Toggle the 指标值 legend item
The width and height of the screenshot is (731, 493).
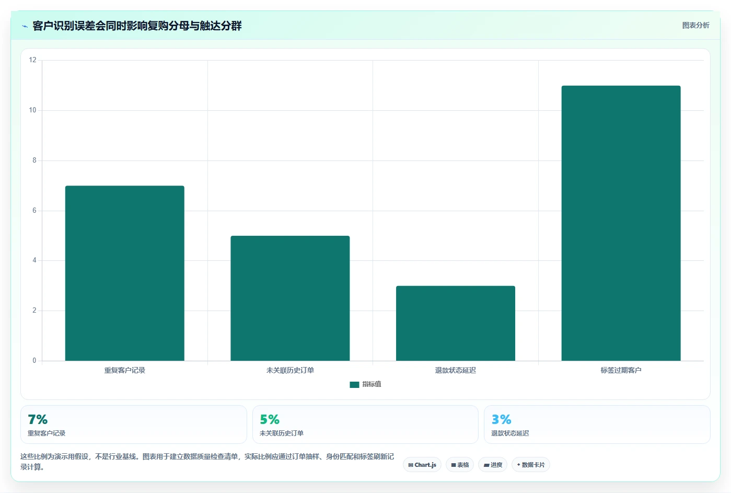click(365, 384)
